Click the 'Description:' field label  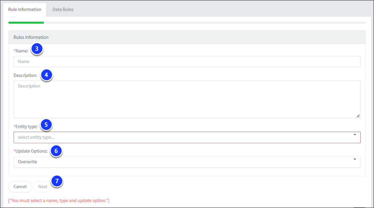25,75
